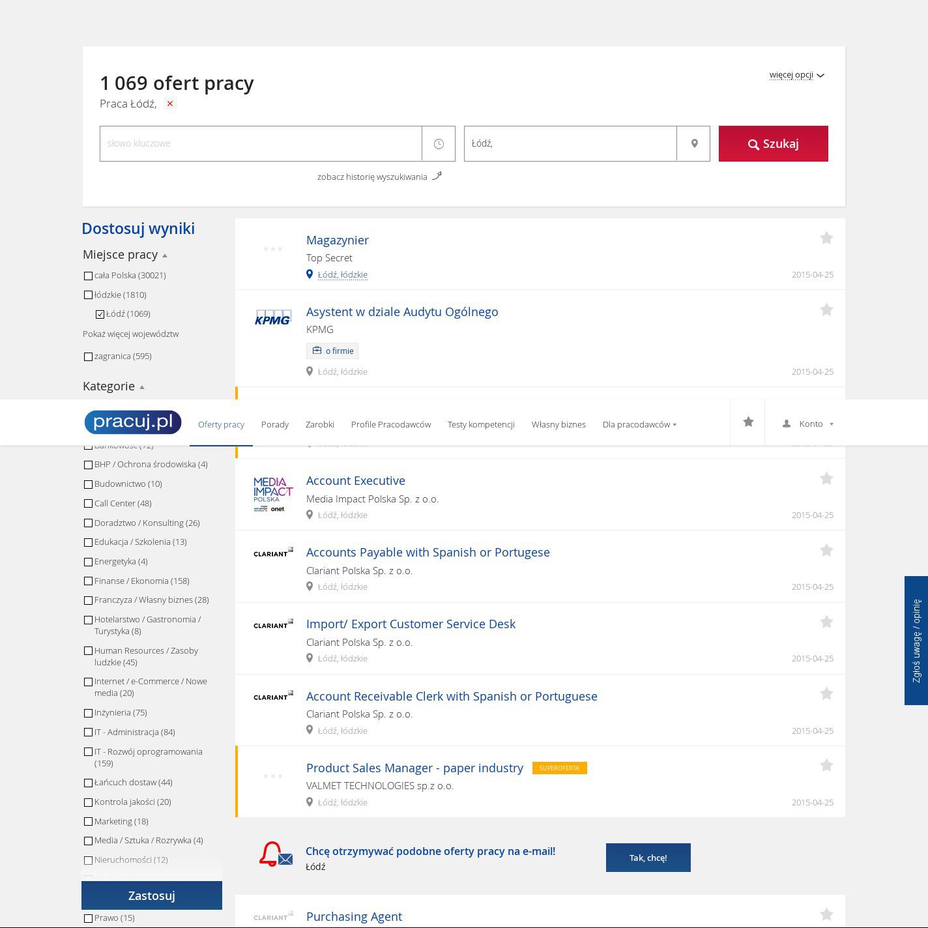This screenshot has height=928, width=928.
Task: Click the user icon next to Konto
Action: tap(787, 424)
